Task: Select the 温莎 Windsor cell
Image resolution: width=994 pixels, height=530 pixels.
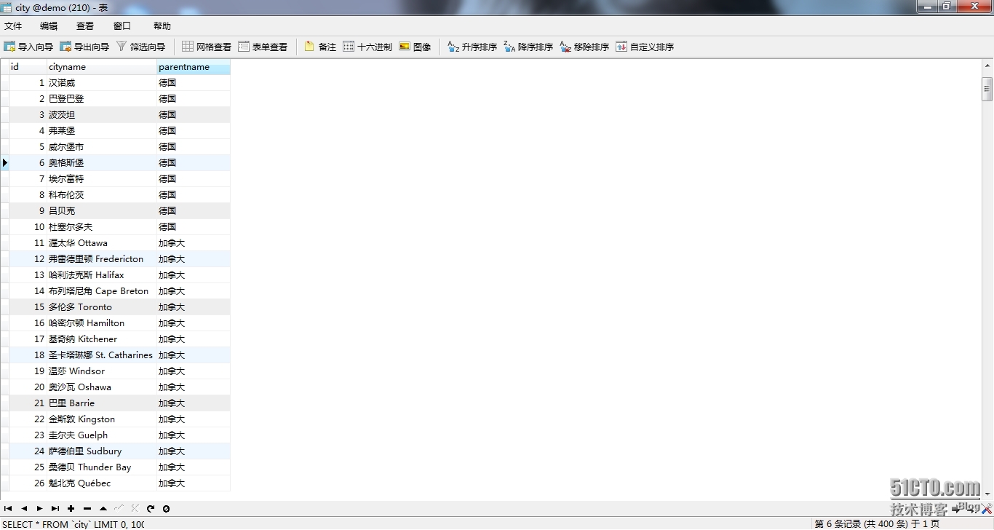Action: point(102,371)
